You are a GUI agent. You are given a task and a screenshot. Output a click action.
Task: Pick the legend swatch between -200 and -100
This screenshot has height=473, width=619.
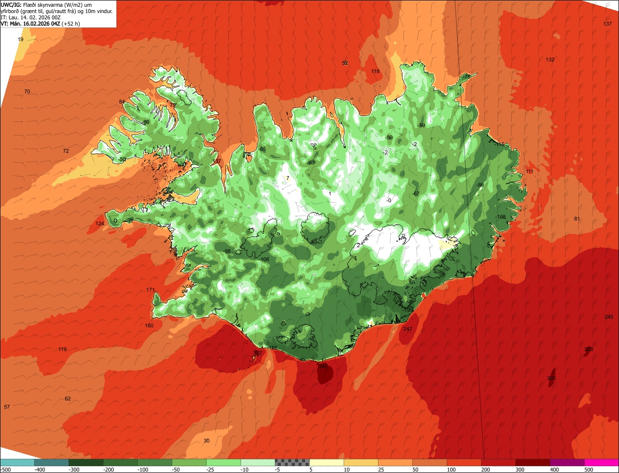[120, 462]
